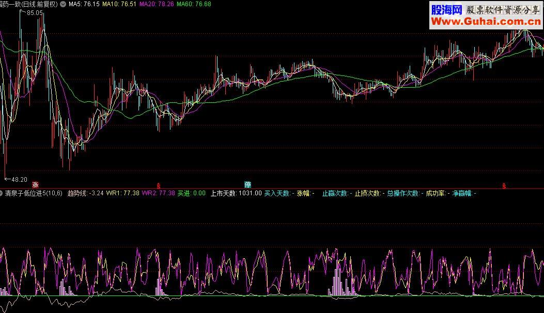The height and width of the screenshot is (313, 544).
Task: Select the MA20: 78.26 moving average label
Action: coord(157,4)
